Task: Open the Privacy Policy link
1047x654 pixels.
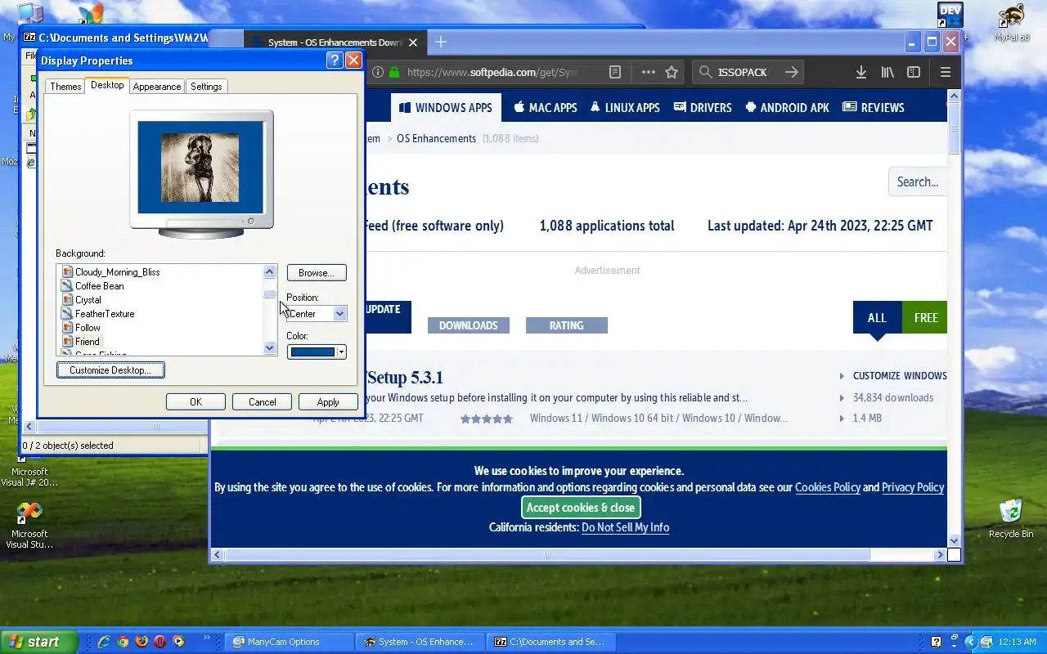Action: point(913,487)
